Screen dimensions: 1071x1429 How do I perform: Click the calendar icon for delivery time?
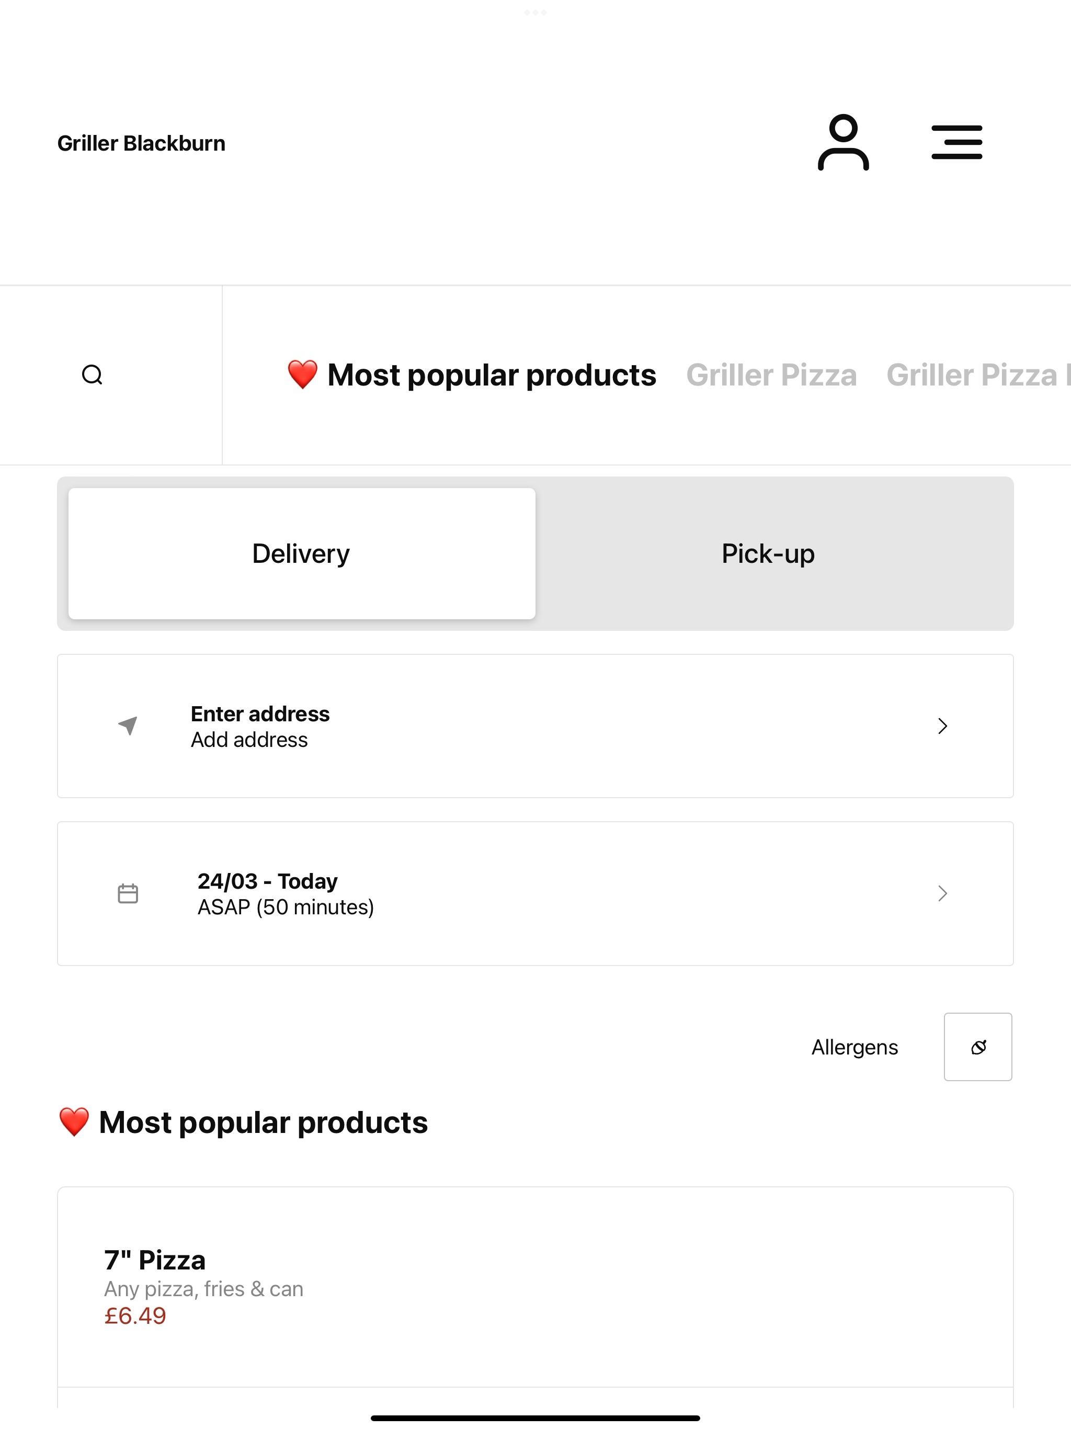(x=128, y=893)
